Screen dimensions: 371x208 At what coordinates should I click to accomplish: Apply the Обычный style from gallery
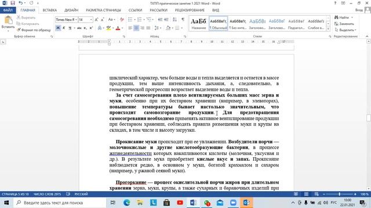pos(218,23)
